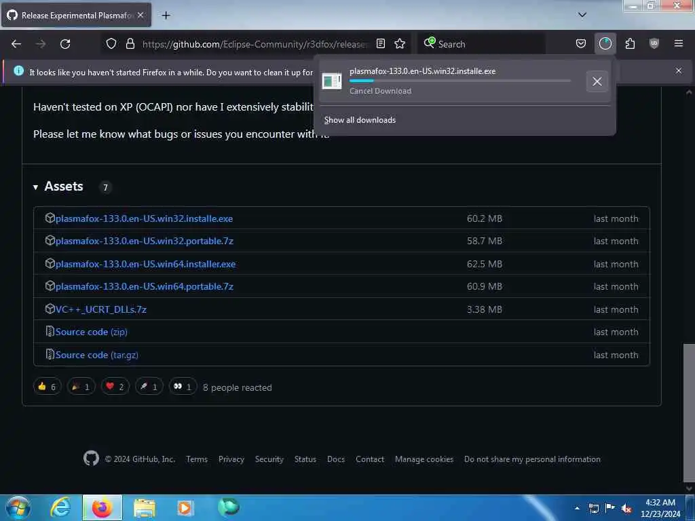The height and width of the screenshot is (521, 695).
Task: Download VC++_UCRT_DLLs.7z asset
Action: pos(100,309)
